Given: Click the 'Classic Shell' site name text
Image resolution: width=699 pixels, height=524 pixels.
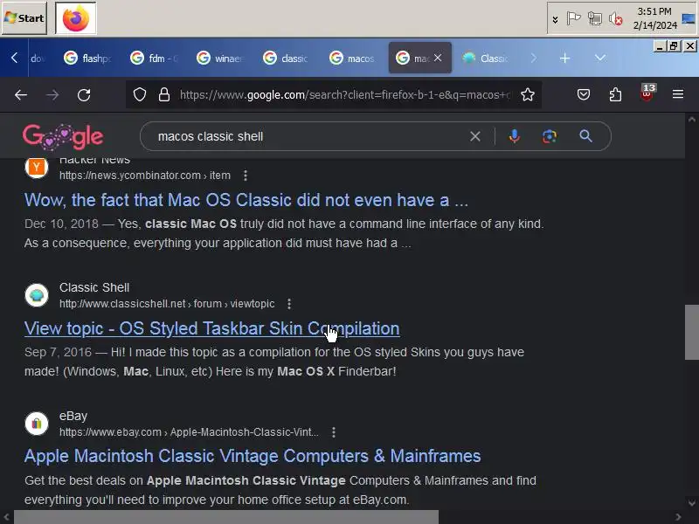Looking at the screenshot, I should (x=94, y=288).
